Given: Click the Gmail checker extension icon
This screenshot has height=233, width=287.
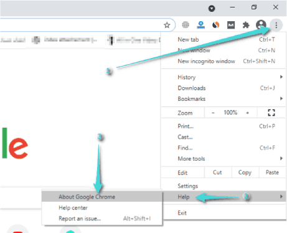Looking at the screenshot, I should [x=231, y=25].
